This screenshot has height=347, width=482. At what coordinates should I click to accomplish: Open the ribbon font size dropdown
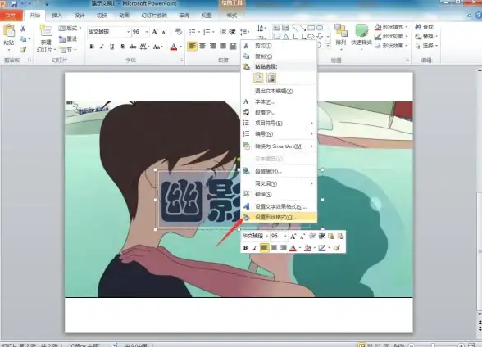pos(147,32)
